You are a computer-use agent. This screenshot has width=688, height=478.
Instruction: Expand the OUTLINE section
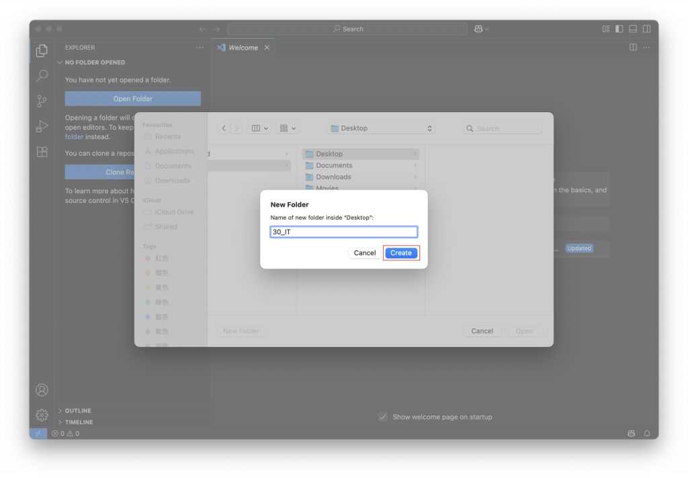[78, 410]
